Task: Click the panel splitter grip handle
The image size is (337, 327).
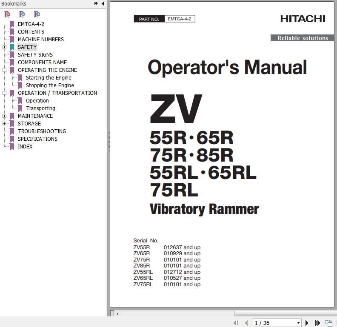Action: (109, 141)
